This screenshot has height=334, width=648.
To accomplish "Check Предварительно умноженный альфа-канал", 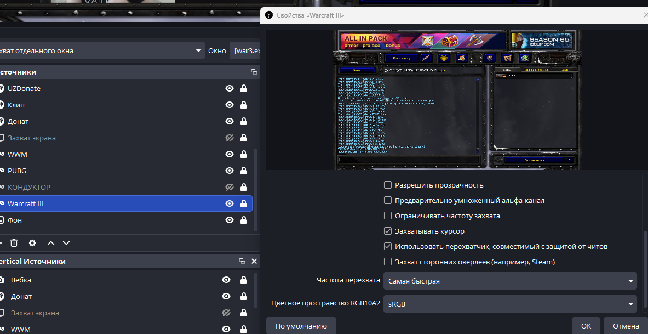I will click(388, 200).
